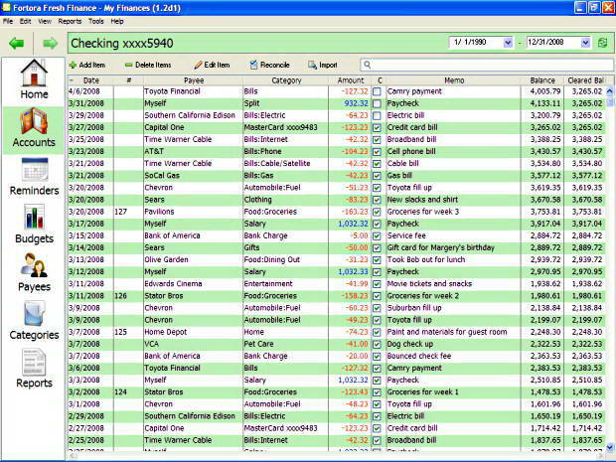This screenshot has width=616, height=462.
Task: Go to Accounts in the sidebar
Action: coord(33,127)
